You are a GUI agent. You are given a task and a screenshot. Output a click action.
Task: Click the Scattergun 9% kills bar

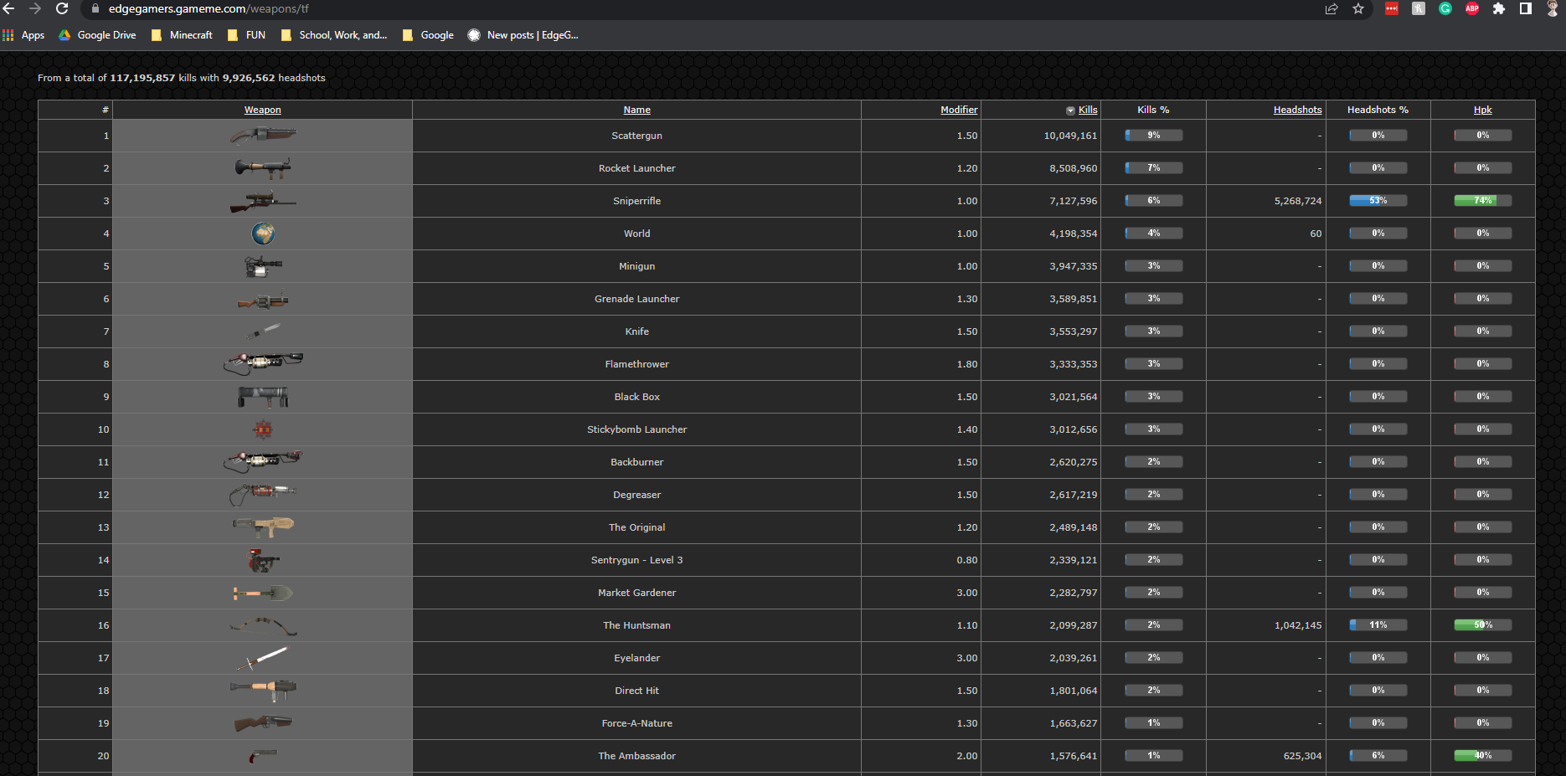(1154, 136)
